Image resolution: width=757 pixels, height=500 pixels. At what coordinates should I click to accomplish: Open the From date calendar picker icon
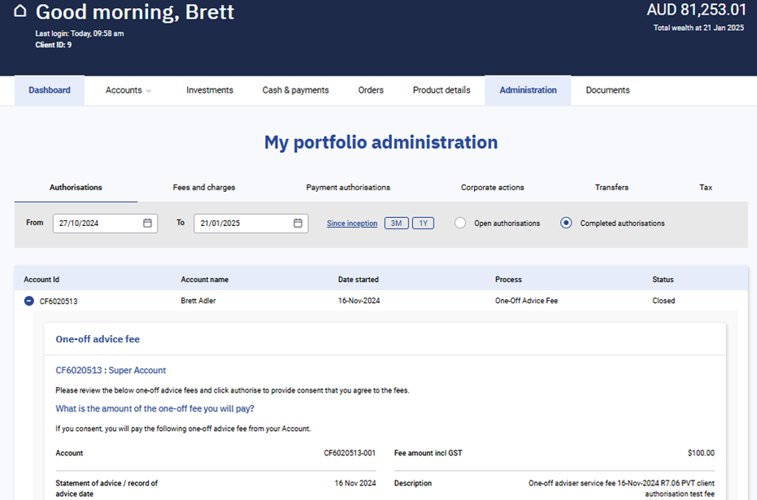[147, 223]
